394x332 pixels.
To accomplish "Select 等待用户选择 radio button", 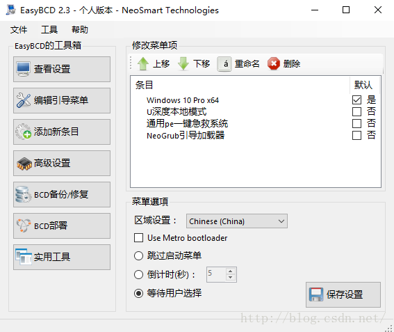I will 139,293.
